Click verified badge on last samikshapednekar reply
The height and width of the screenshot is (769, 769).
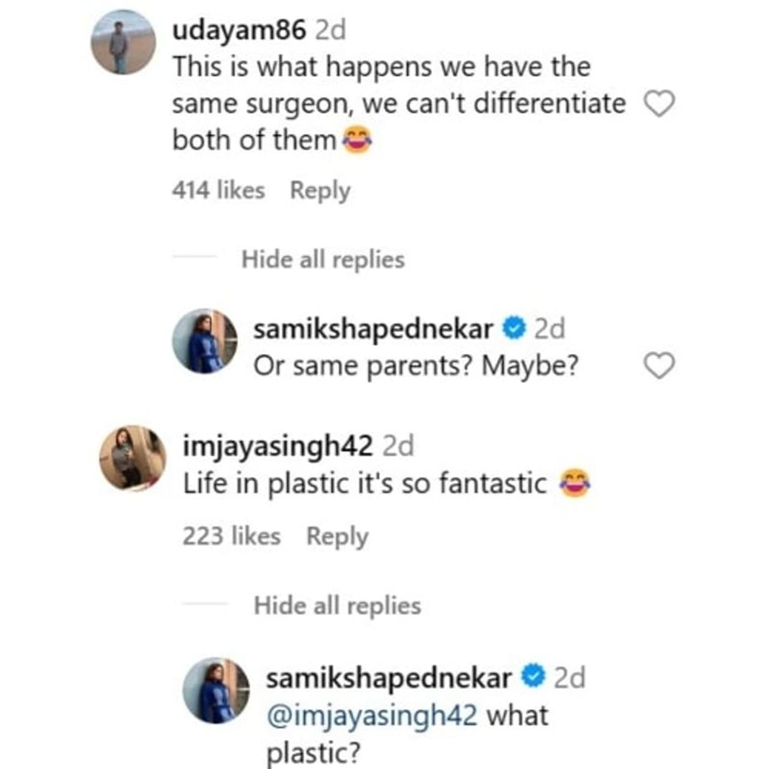click(x=533, y=677)
